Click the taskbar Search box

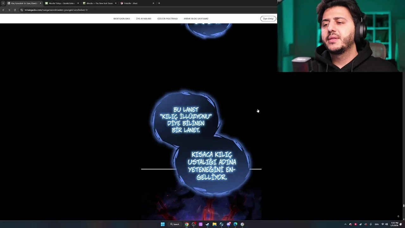tap(175, 224)
